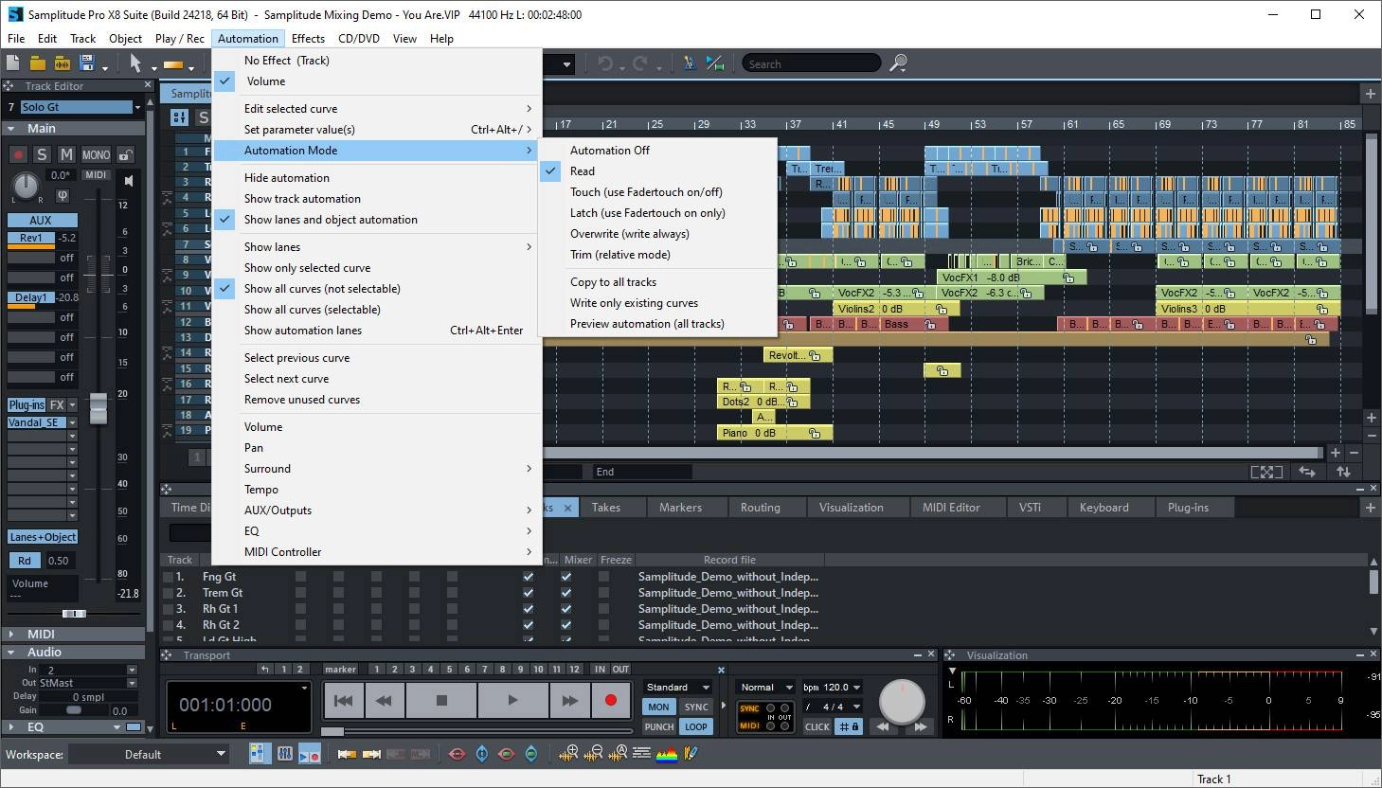Click the Vandal_SE plug-in slot
This screenshot has width=1382, height=788.
[x=35, y=422]
